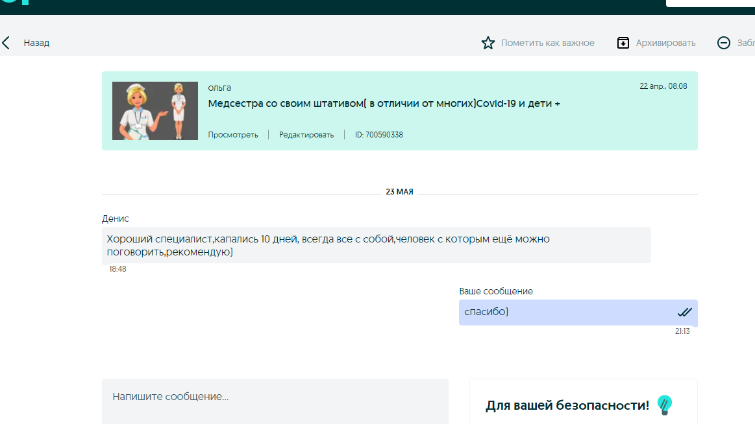Click Для вашей безопасности heading
This screenshot has height=424, width=755.
(x=567, y=405)
